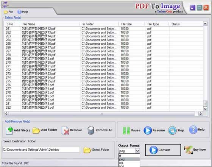This screenshot has height=167, width=212.
Task: Click the file list scroll up arrow
Action: 205,24
